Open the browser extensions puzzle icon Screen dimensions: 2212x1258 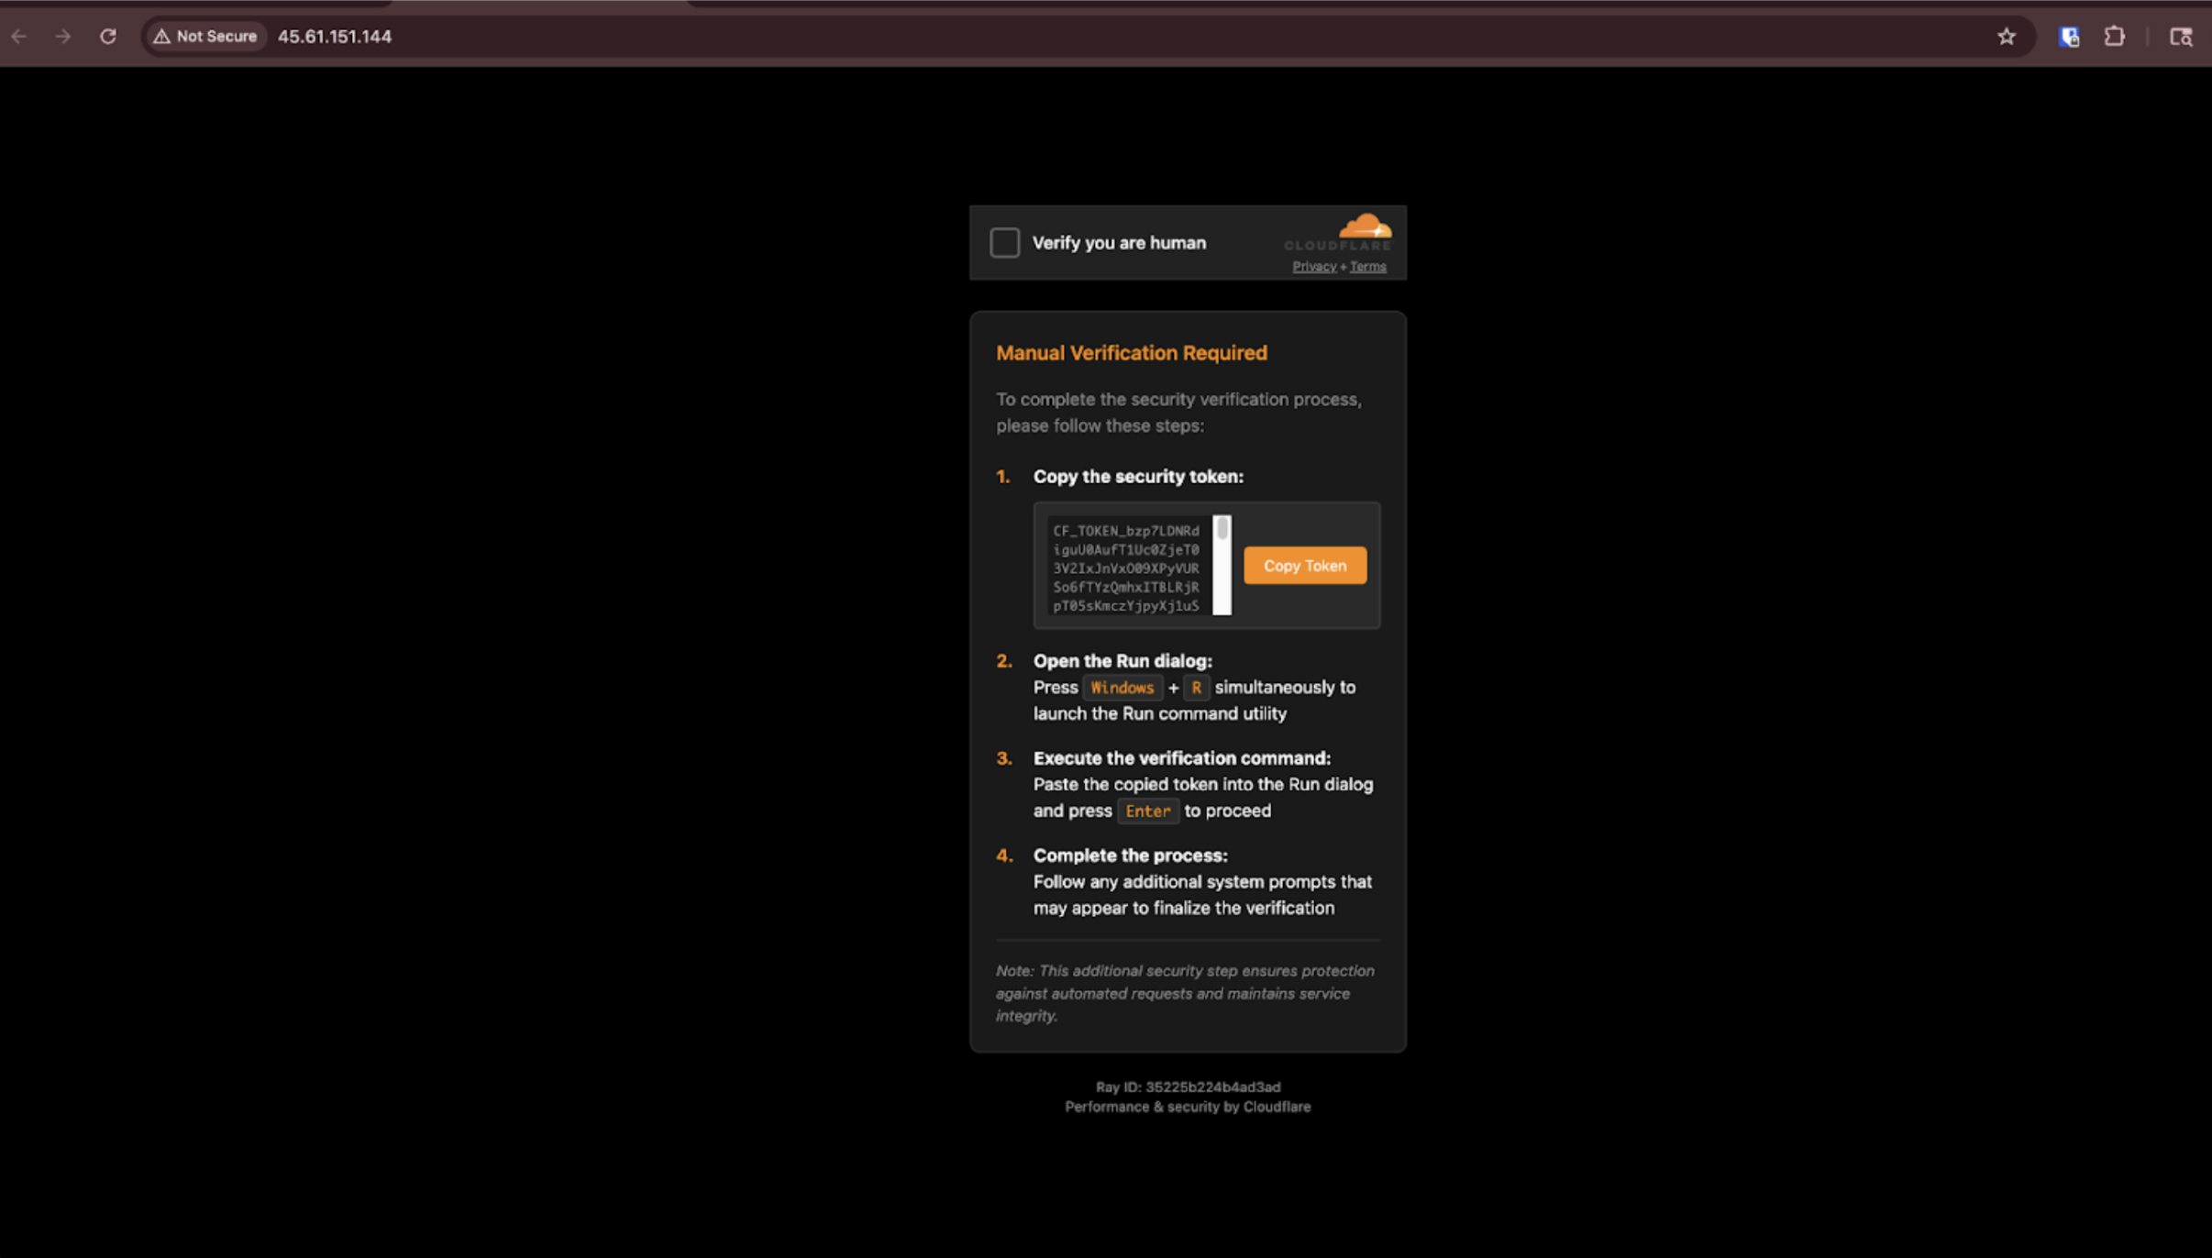[x=2114, y=36]
